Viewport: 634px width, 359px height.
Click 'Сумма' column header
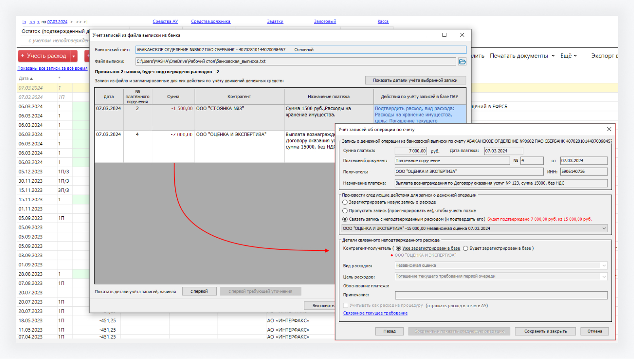(173, 96)
